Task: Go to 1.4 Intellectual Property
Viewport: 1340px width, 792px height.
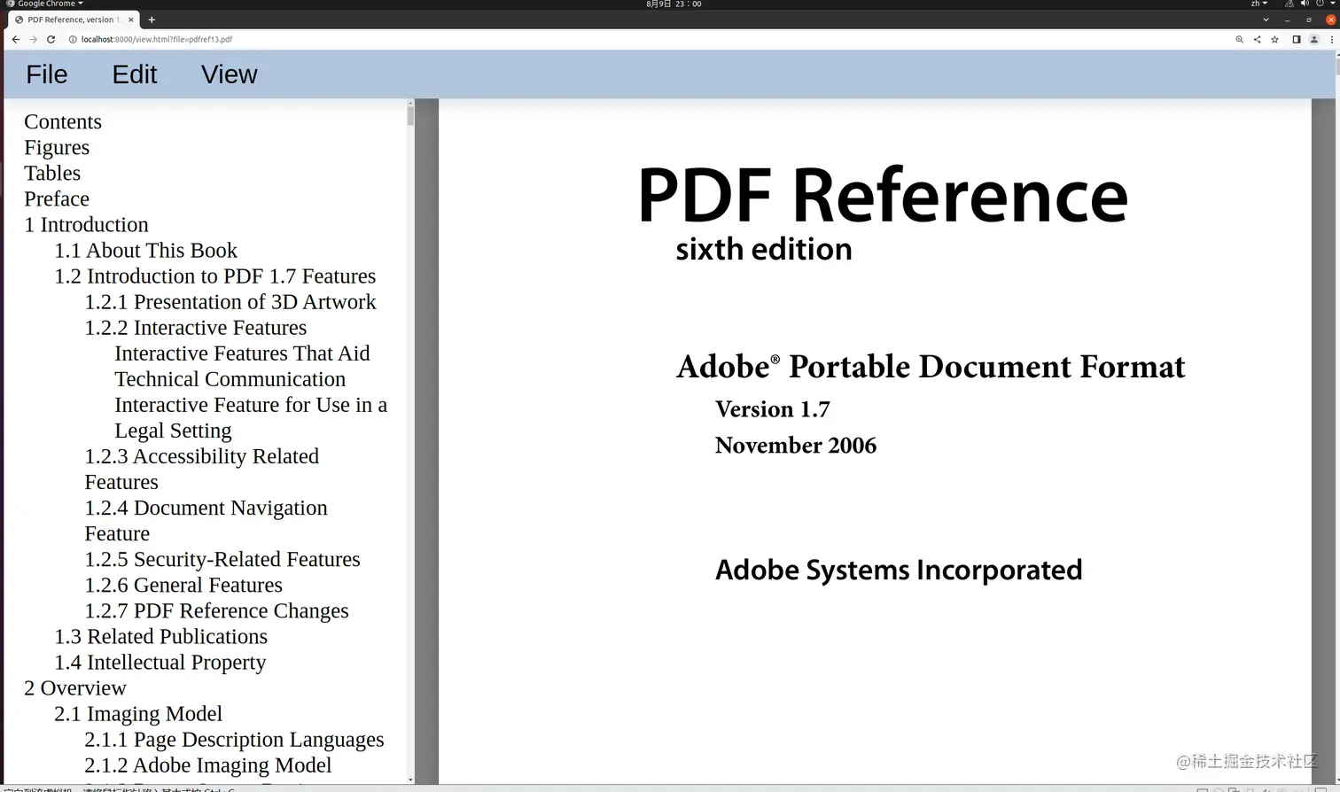Action: click(160, 662)
